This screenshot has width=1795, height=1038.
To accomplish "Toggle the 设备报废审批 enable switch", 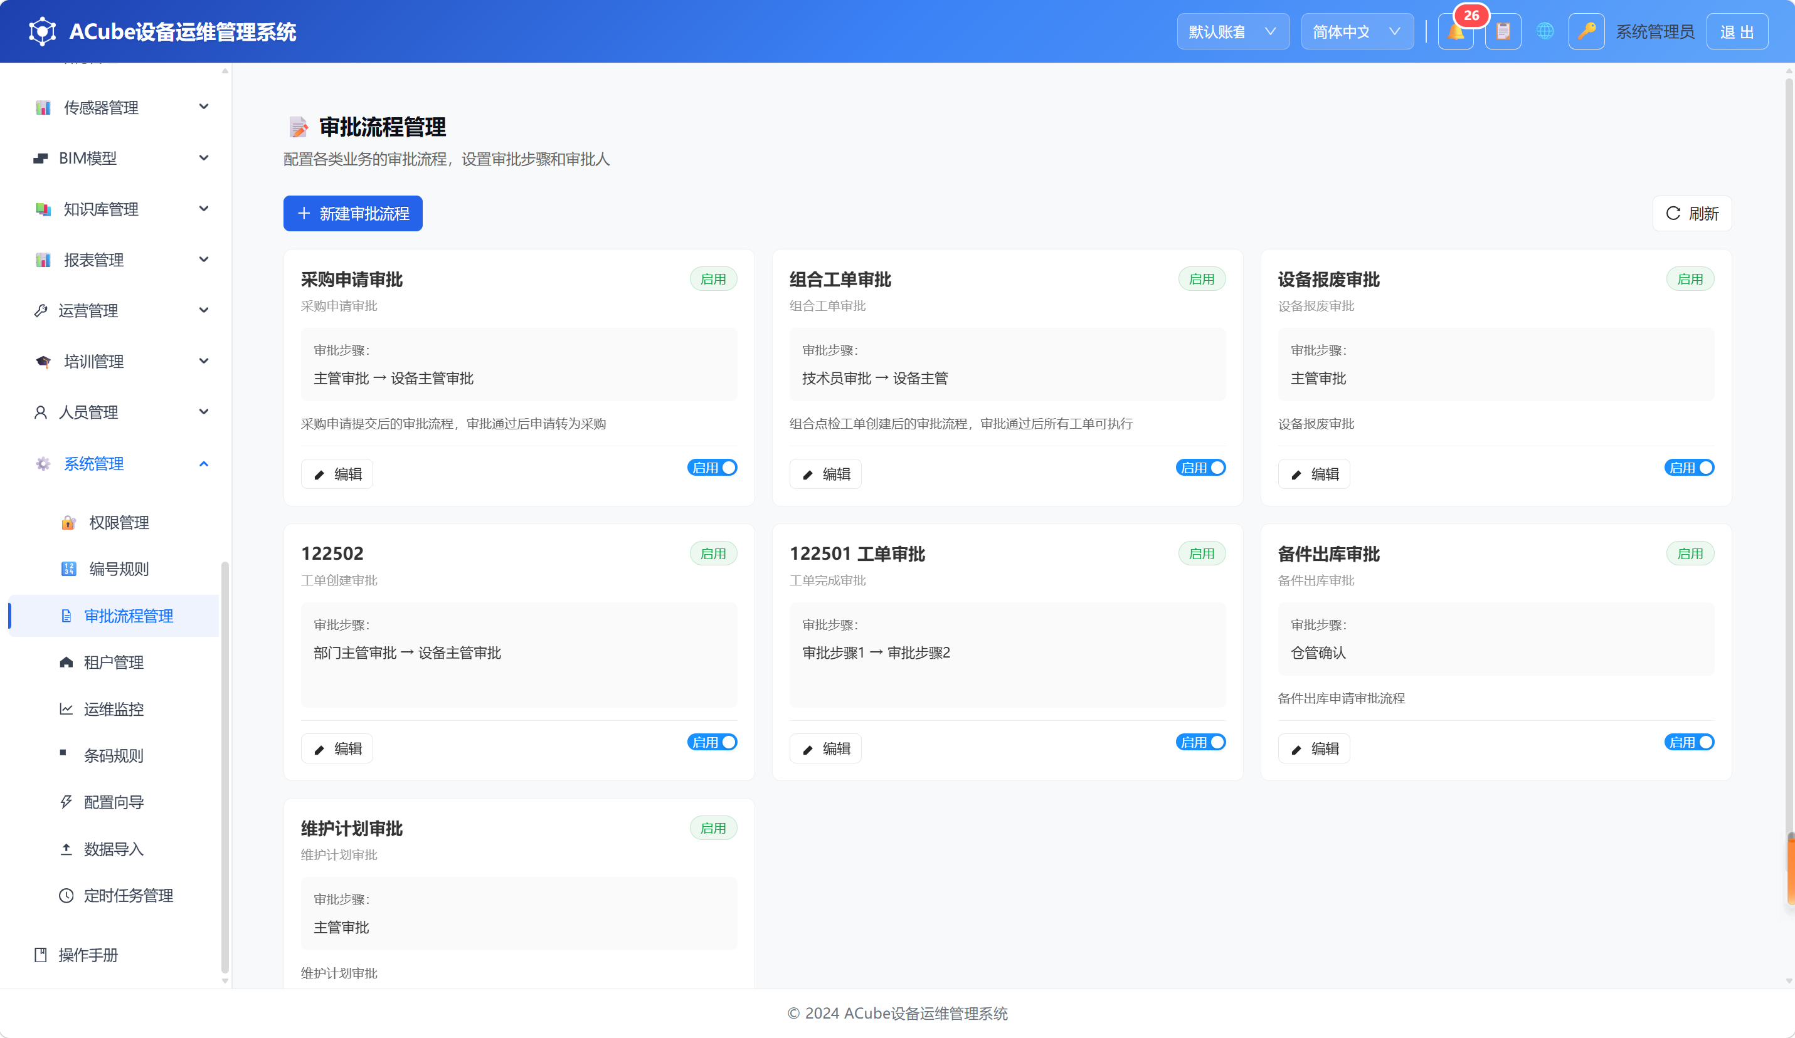I will 1689,468.
